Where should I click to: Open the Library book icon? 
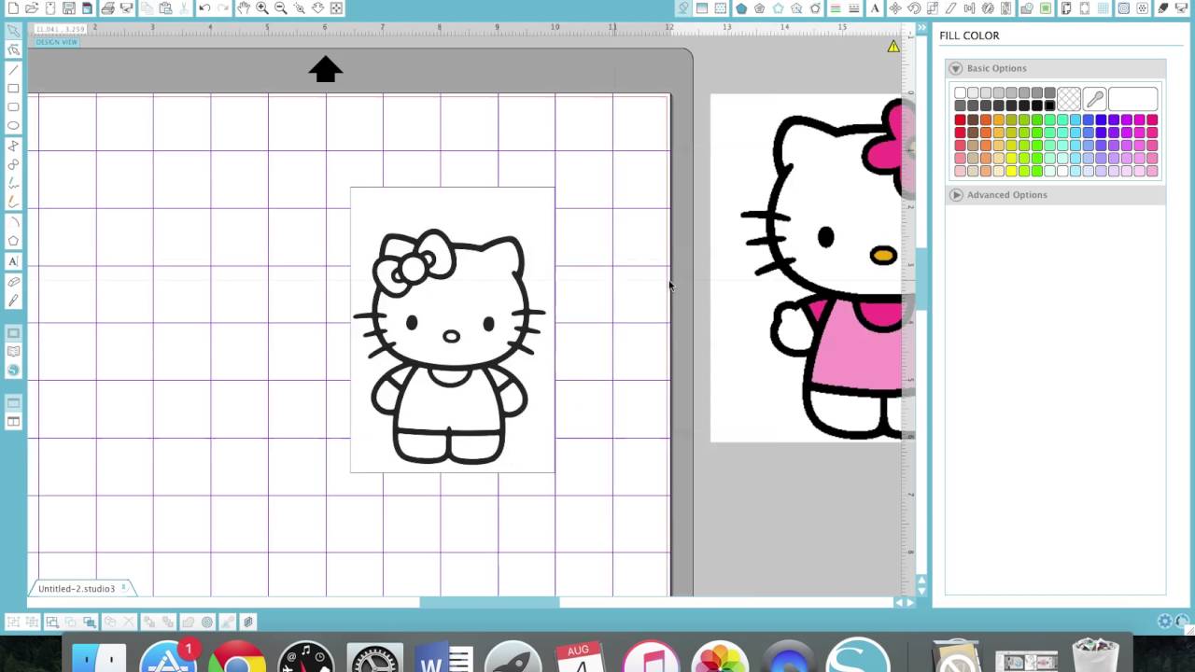(x=13, y=352)
